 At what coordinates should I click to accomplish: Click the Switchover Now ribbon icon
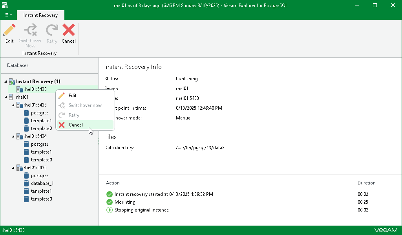[30, 31]
